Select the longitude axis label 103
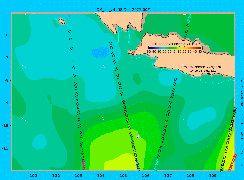The height and width of the screenshot is (180, 244). 78,176
